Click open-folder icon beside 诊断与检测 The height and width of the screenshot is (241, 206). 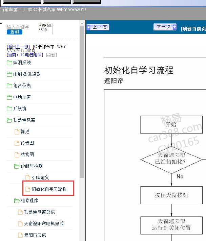coord(17,166)
